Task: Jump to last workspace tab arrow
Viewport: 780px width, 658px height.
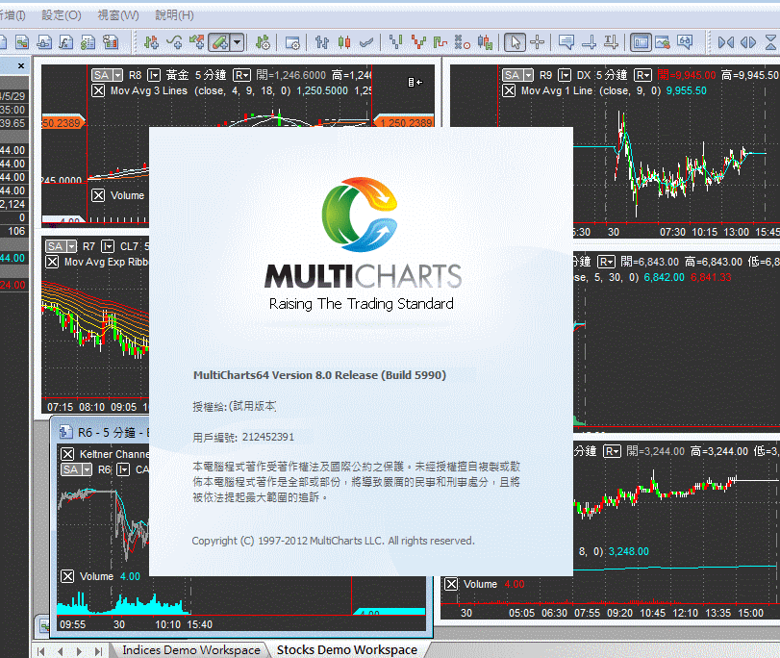Action: tap(98, 651)
